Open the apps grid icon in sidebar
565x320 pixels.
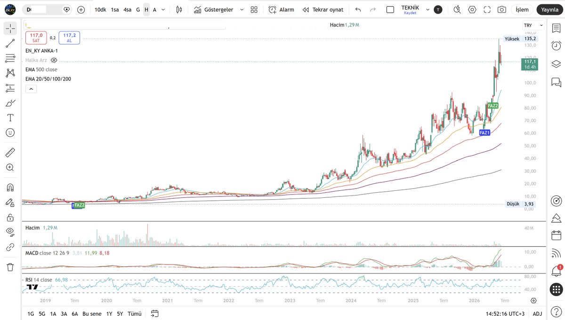(x=556, y=289)
